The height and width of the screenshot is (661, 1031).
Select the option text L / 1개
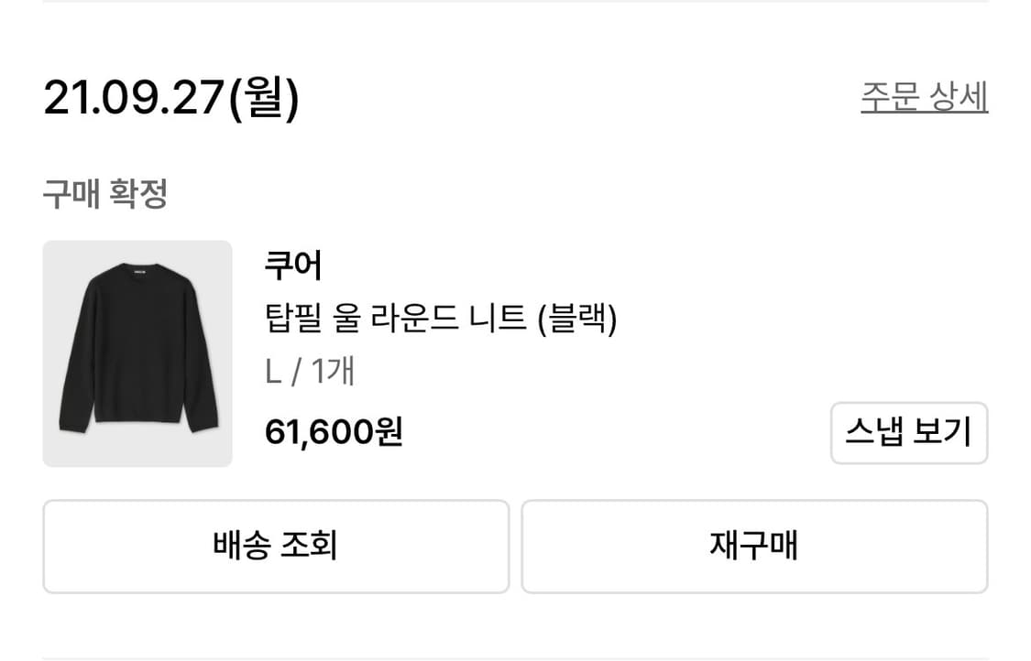point(309,372)
